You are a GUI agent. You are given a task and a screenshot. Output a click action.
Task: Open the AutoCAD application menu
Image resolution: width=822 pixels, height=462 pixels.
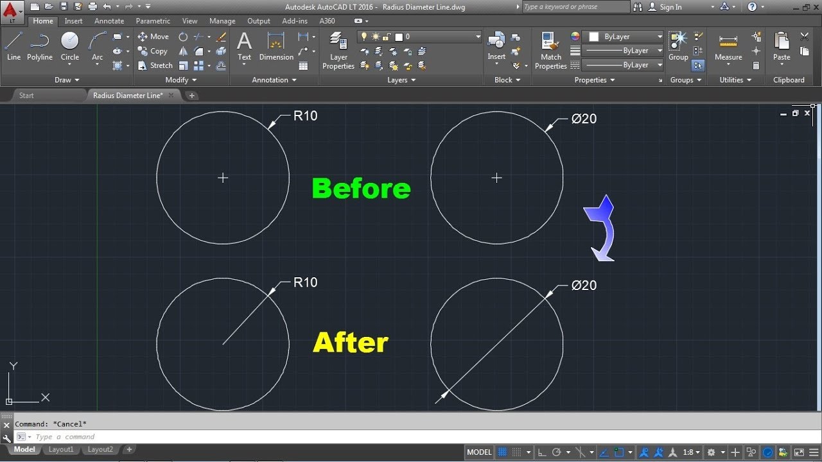[x=12, y=12]
